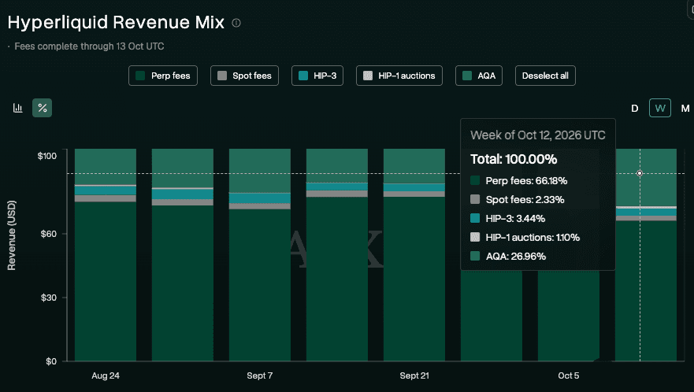The width and height of the screenshot is (694, 392).
Task: Switch to bar chart absolute view icon
Action: 17,108
